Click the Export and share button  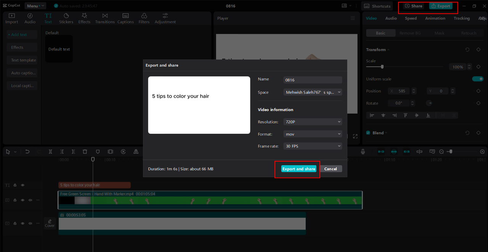pos(299,169)
